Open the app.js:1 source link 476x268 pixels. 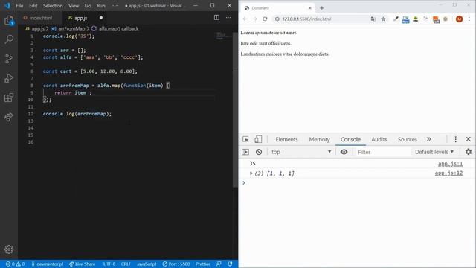(x=450, y=164)
